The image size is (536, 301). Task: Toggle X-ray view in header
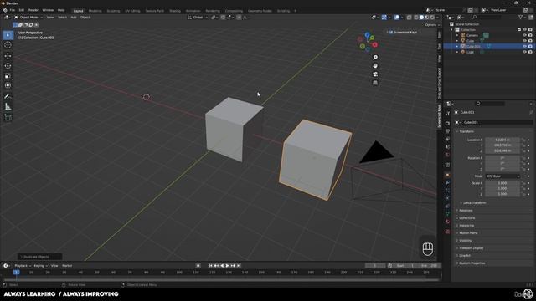[410, 18]
